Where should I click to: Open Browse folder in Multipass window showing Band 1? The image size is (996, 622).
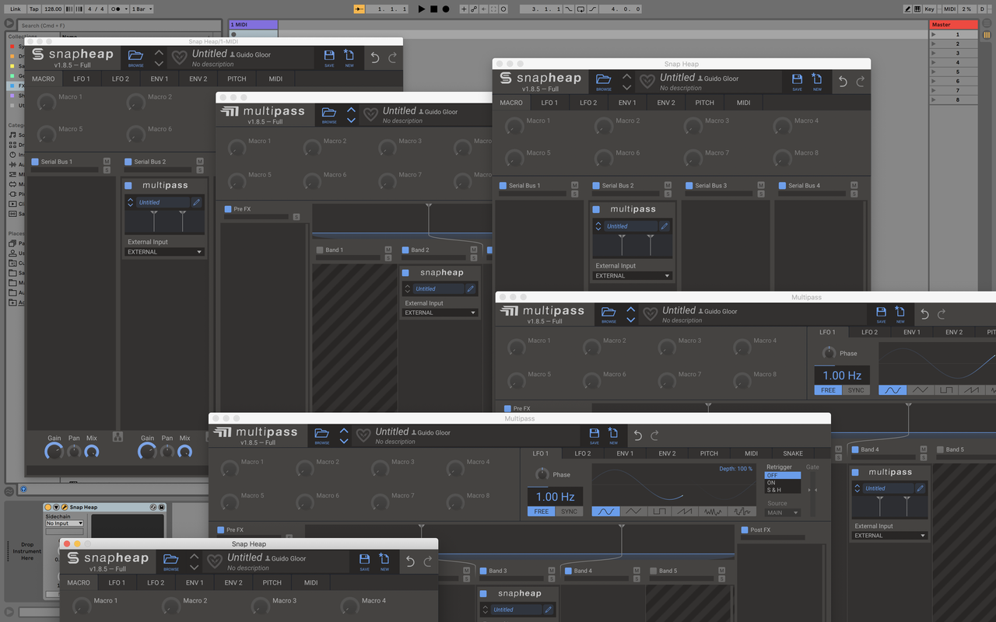329,114
